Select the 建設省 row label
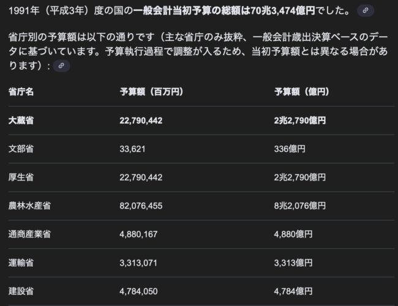Image resolution: width=398 pixels, height=306 pixels. click(21, 291)
